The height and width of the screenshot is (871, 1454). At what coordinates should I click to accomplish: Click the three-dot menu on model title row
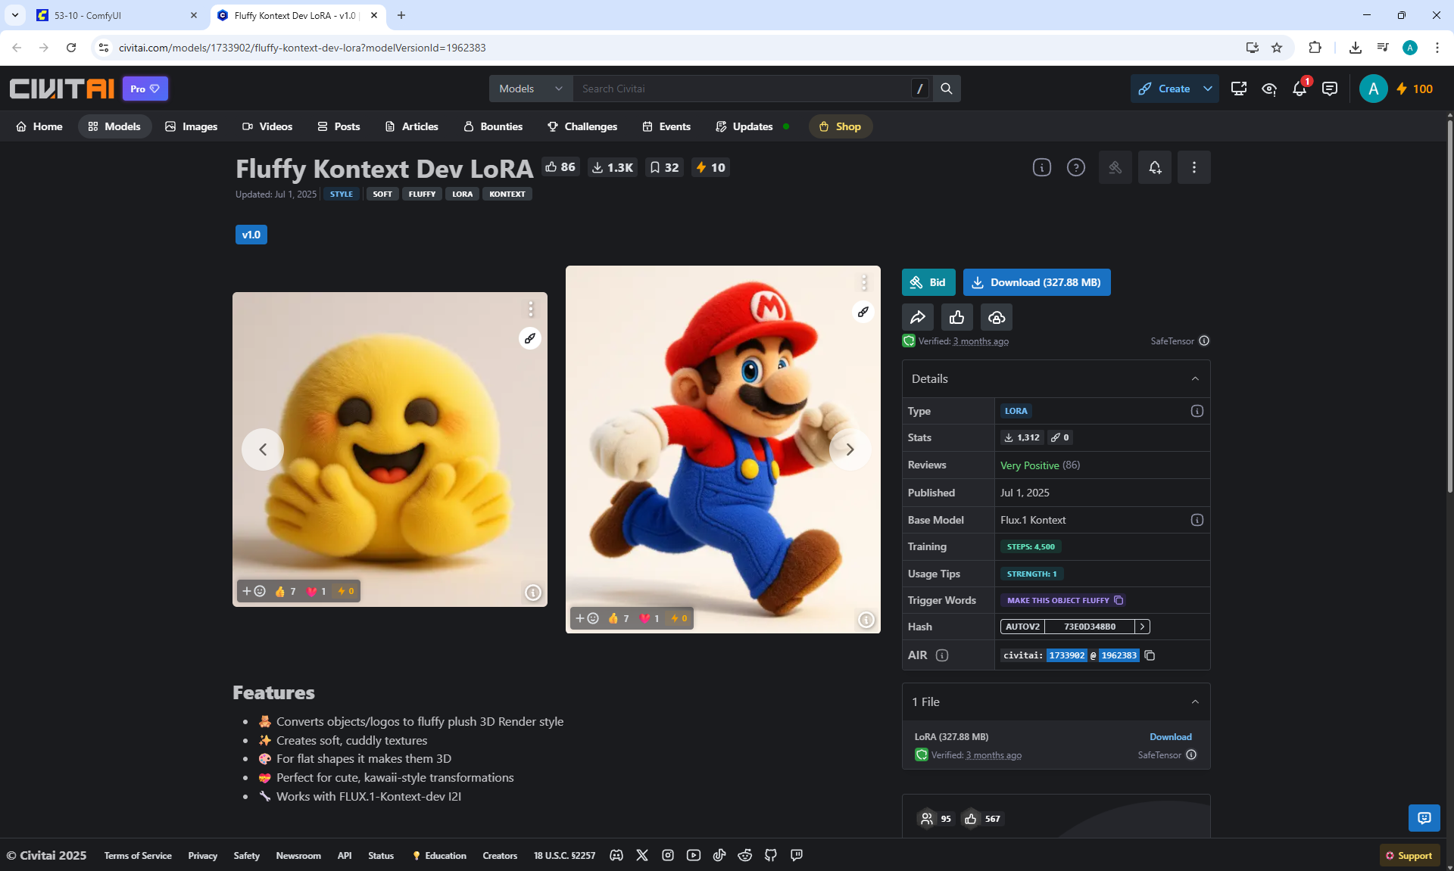click(1194, 167)
